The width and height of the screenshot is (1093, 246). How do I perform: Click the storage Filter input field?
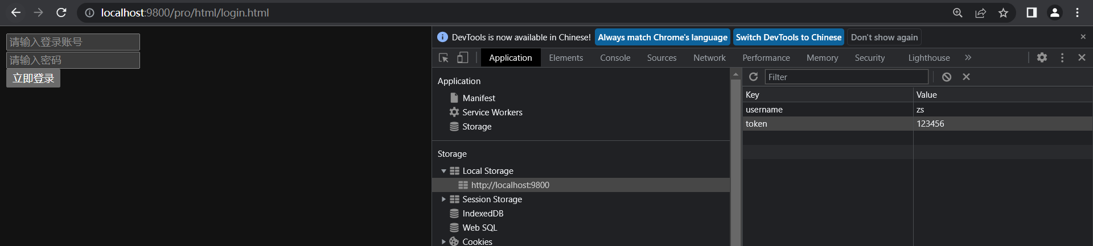point(845,77)
